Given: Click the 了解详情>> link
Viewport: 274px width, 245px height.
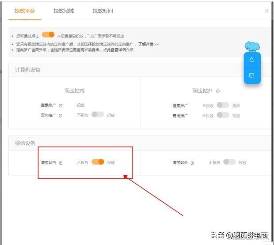Looking at the screenshot, I should click(x=148, y=44).
